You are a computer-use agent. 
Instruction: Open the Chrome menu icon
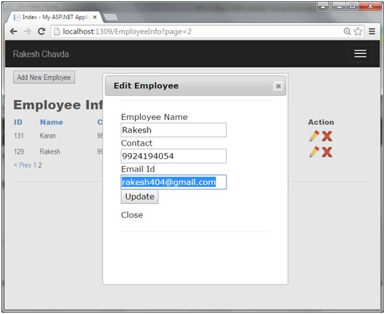coord(372,31)
